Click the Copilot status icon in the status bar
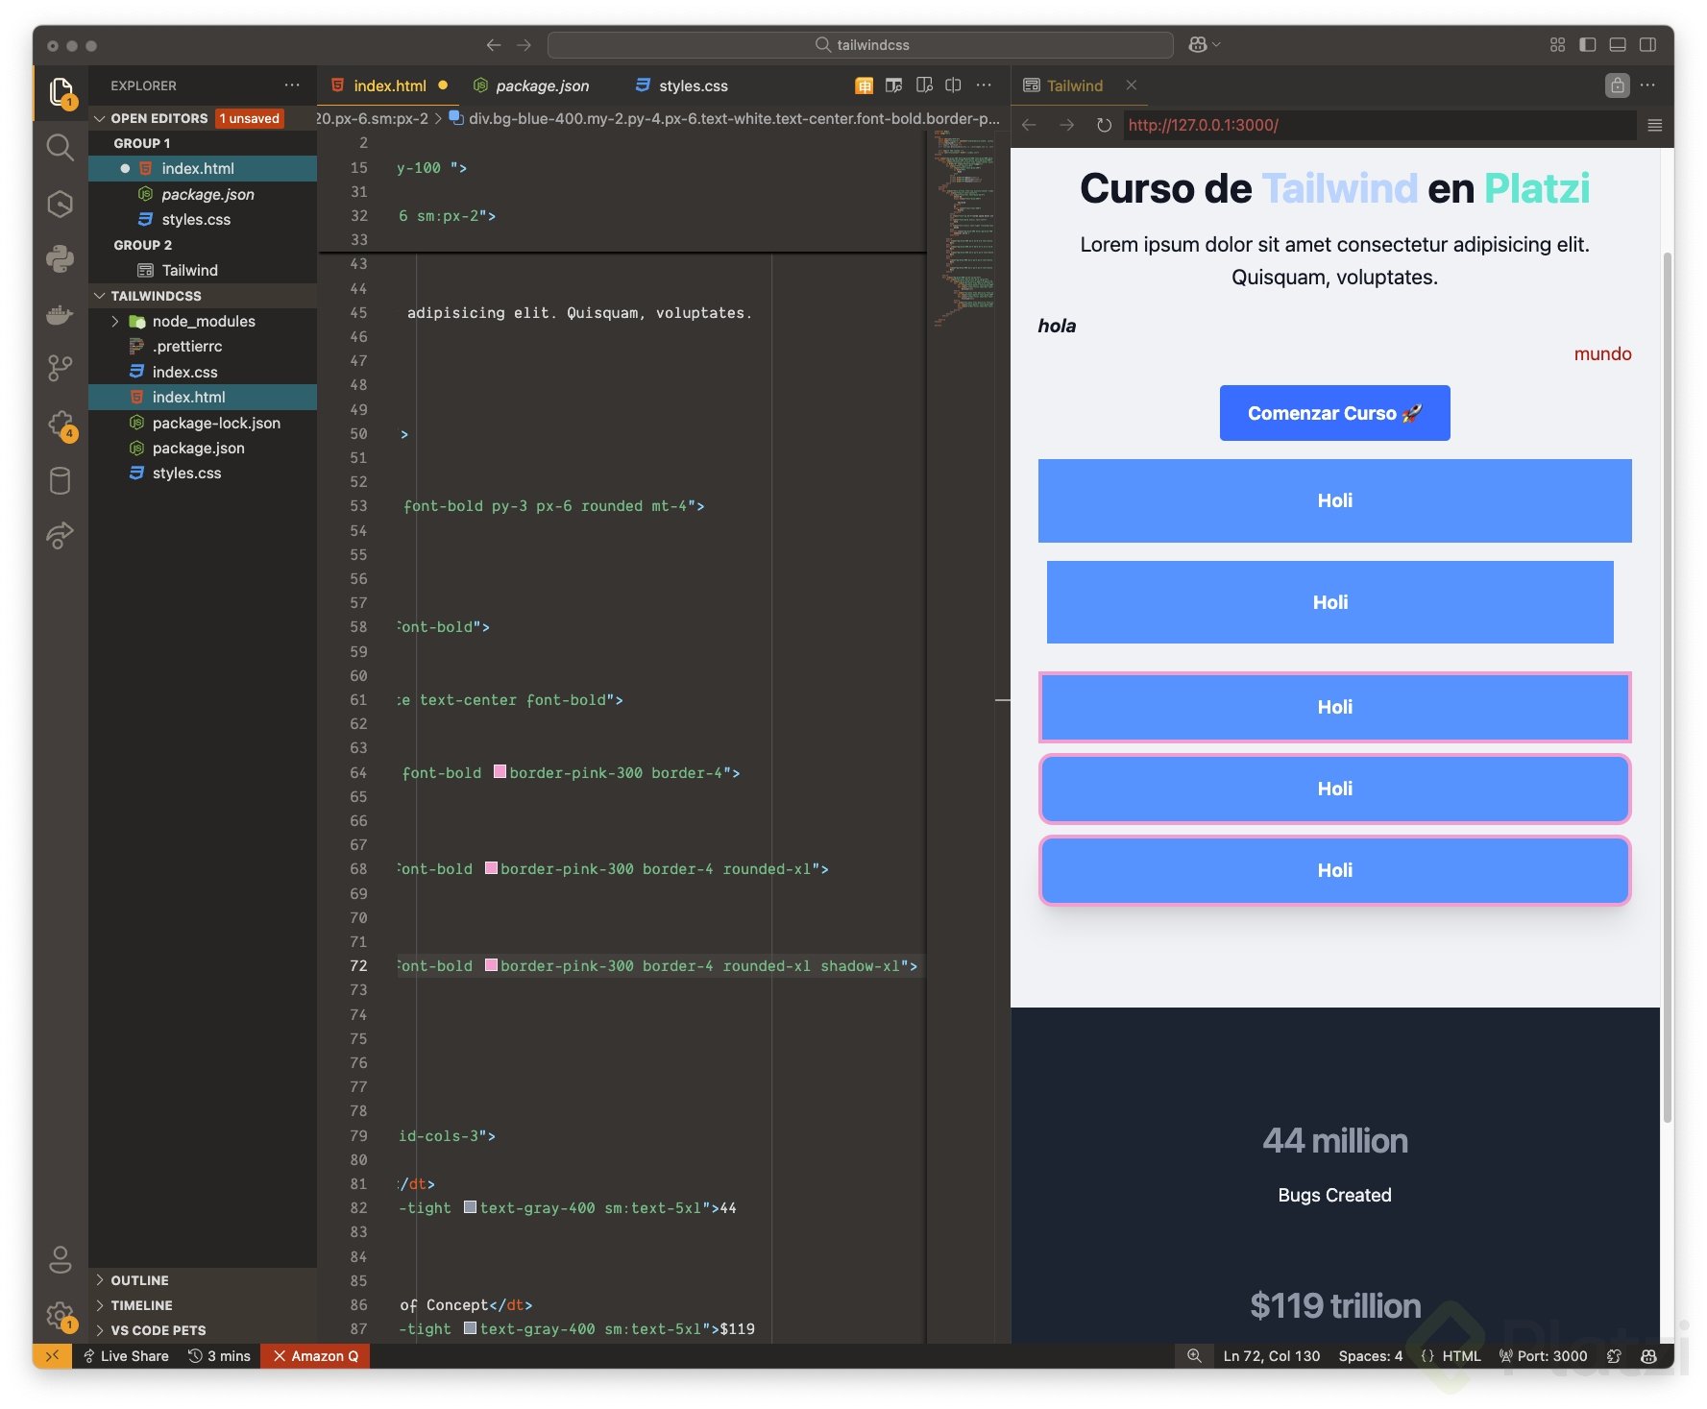The width and height of the screenshot is (1707, 1409). 1649,1356
